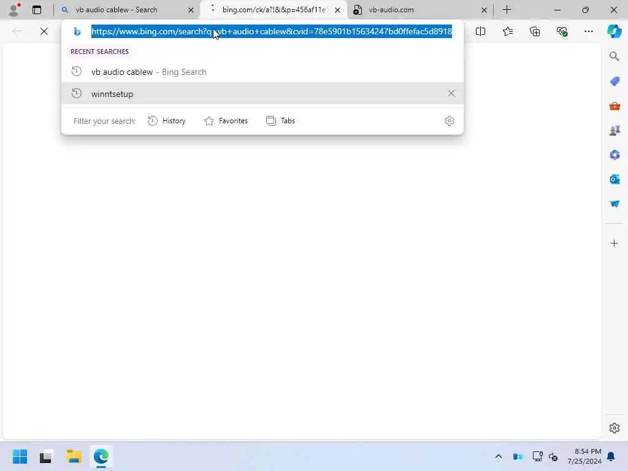Filter search by Favorites
This screenshot has height=471, width=628.
(x=226, y=121)
